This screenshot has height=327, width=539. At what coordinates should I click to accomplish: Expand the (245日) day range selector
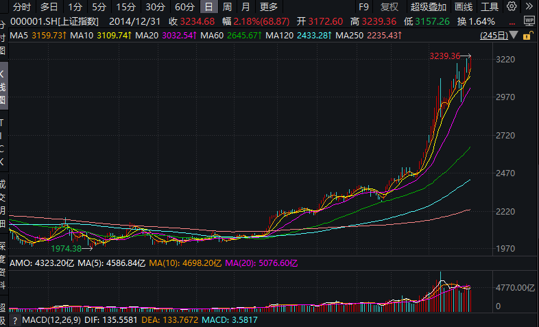pos(513,34)
